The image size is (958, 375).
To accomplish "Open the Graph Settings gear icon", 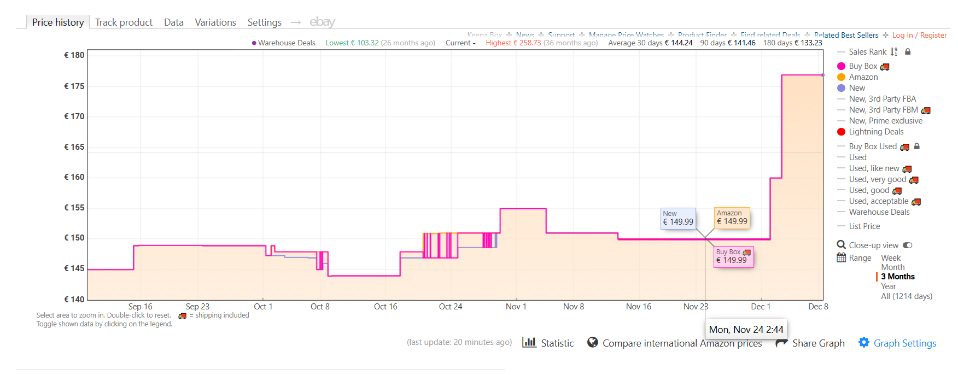I will pyautogui.click(x=864, y=342).
